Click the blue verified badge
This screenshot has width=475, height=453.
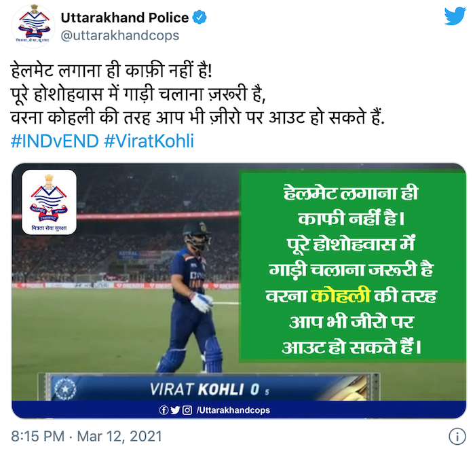click(199, 18)
